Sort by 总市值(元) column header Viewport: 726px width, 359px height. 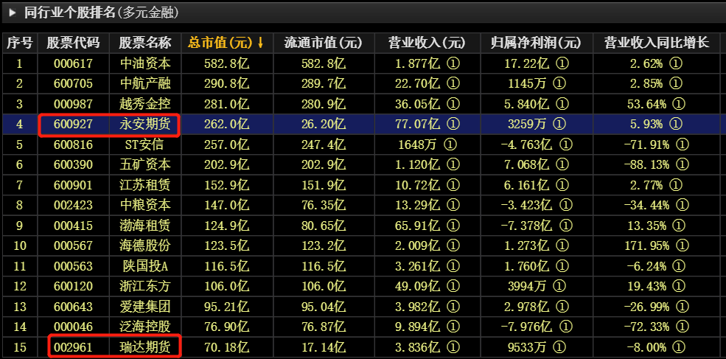pyautogui.click(x=226, y=43)
